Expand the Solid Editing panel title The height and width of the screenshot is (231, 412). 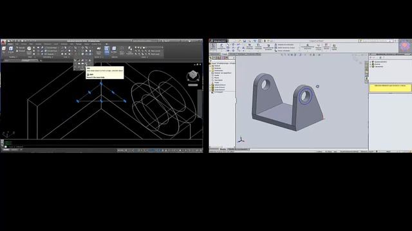pos(48,57)
